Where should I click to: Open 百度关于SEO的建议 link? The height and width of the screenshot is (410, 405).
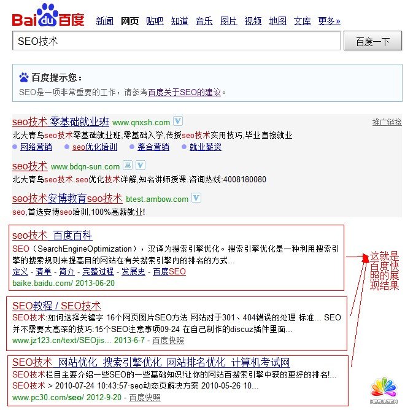click(x=185, y=92)
